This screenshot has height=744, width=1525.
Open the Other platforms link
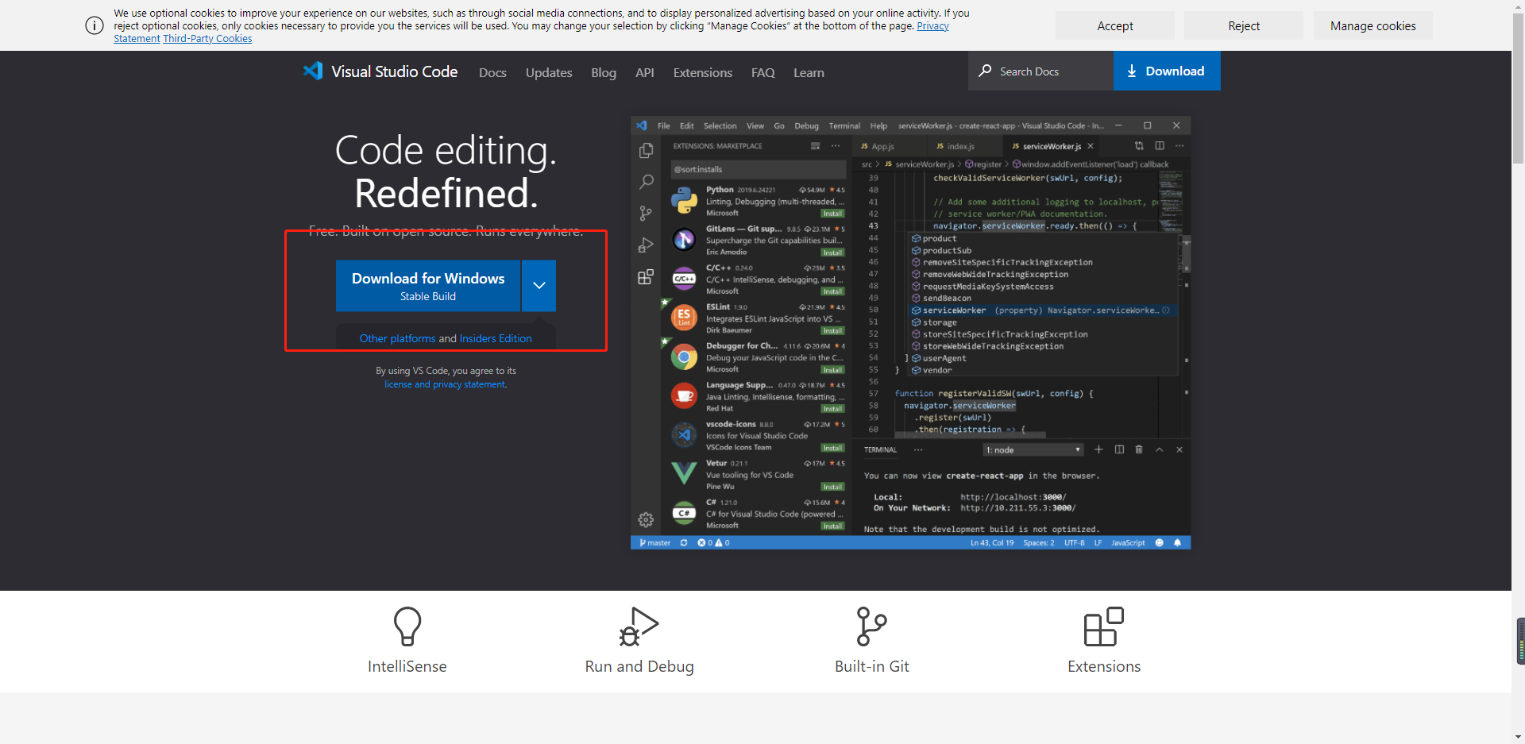pos(397,338)
